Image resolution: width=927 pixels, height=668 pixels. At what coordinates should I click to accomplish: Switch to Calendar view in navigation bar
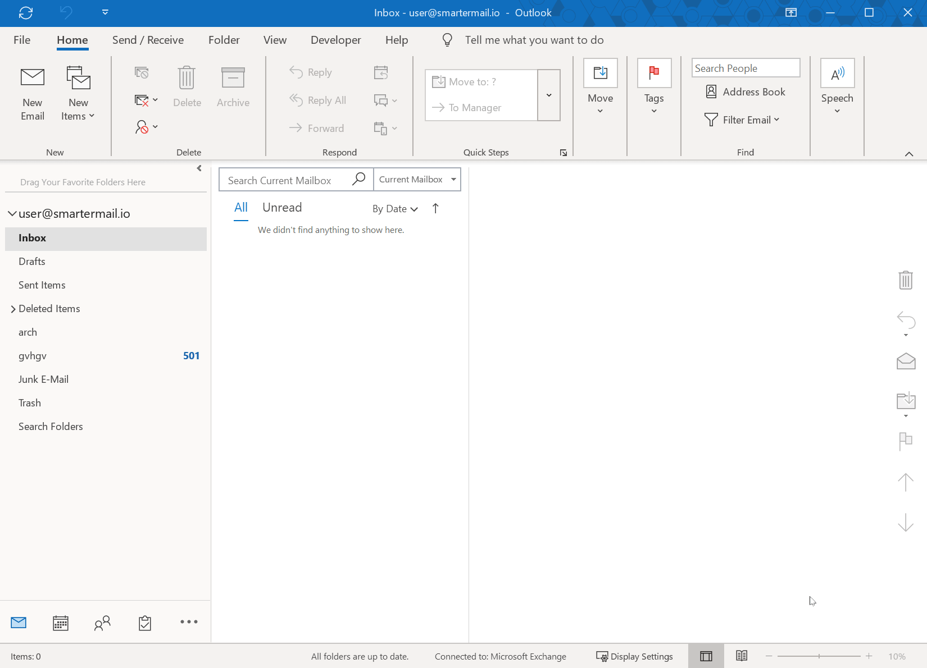click(61, 623)
